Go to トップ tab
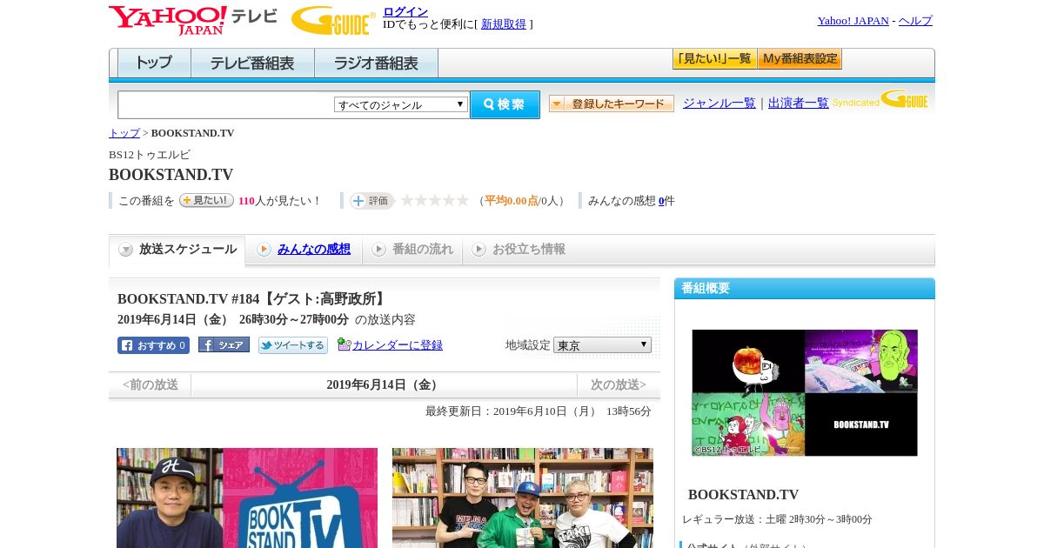This screenshot has width=1044, height=548. [x=153, y=63]
